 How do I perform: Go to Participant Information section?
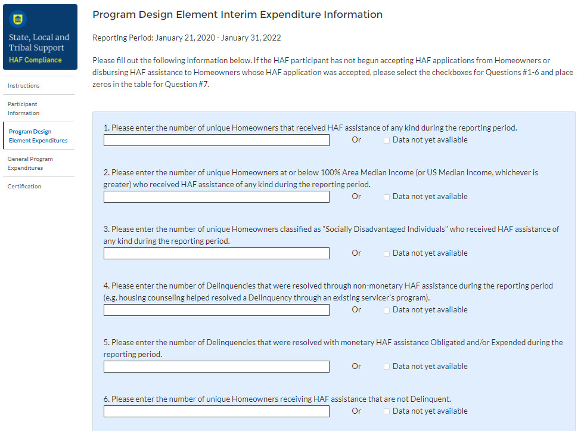23,108
